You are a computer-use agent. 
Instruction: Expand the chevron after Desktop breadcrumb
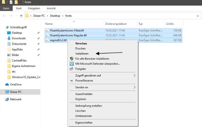coord(63,16)
